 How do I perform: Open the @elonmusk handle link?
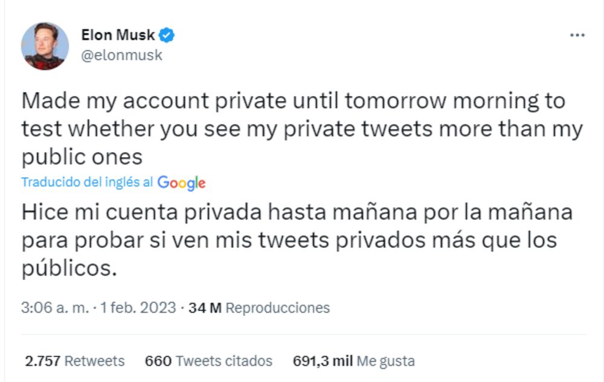pyautogui.click(x=121, y=56)
